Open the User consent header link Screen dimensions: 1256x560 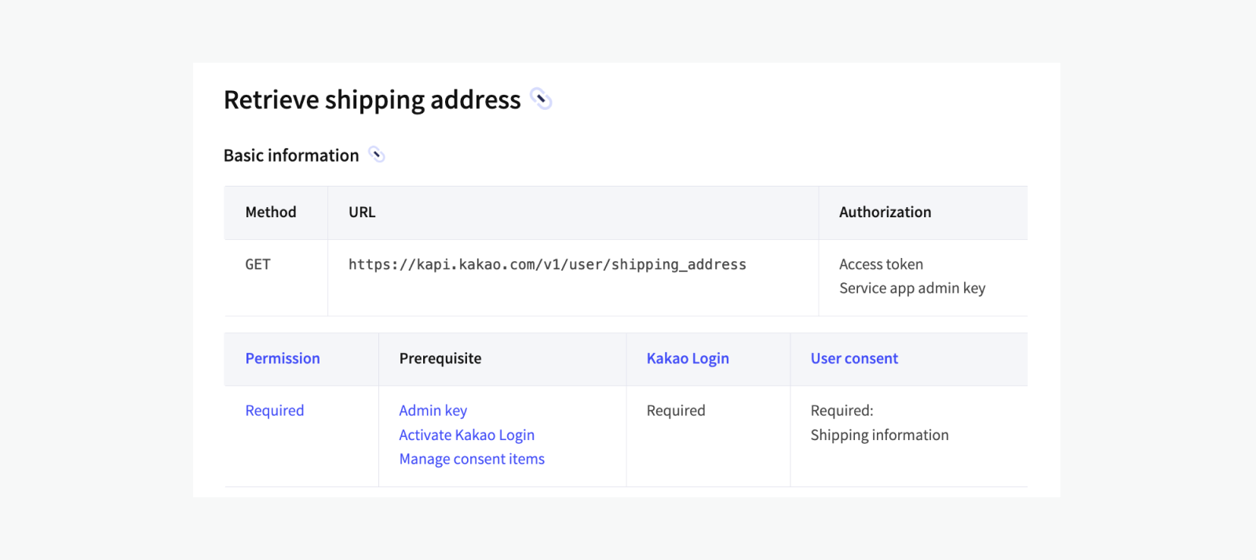click(854, 358)
